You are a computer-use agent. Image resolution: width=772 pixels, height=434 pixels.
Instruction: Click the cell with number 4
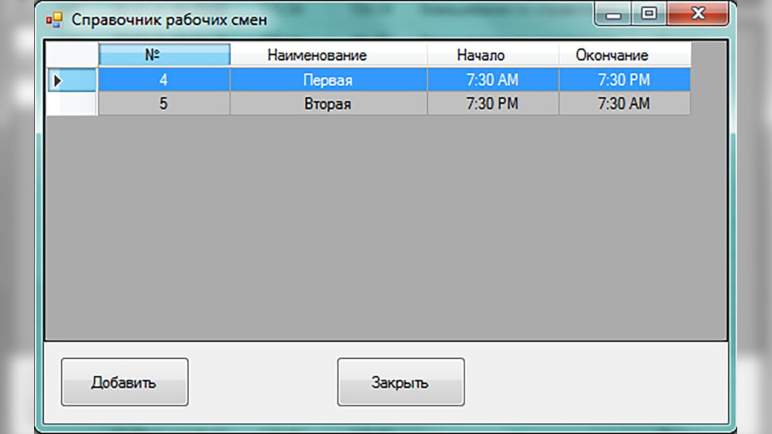click(x=164, y=80)
